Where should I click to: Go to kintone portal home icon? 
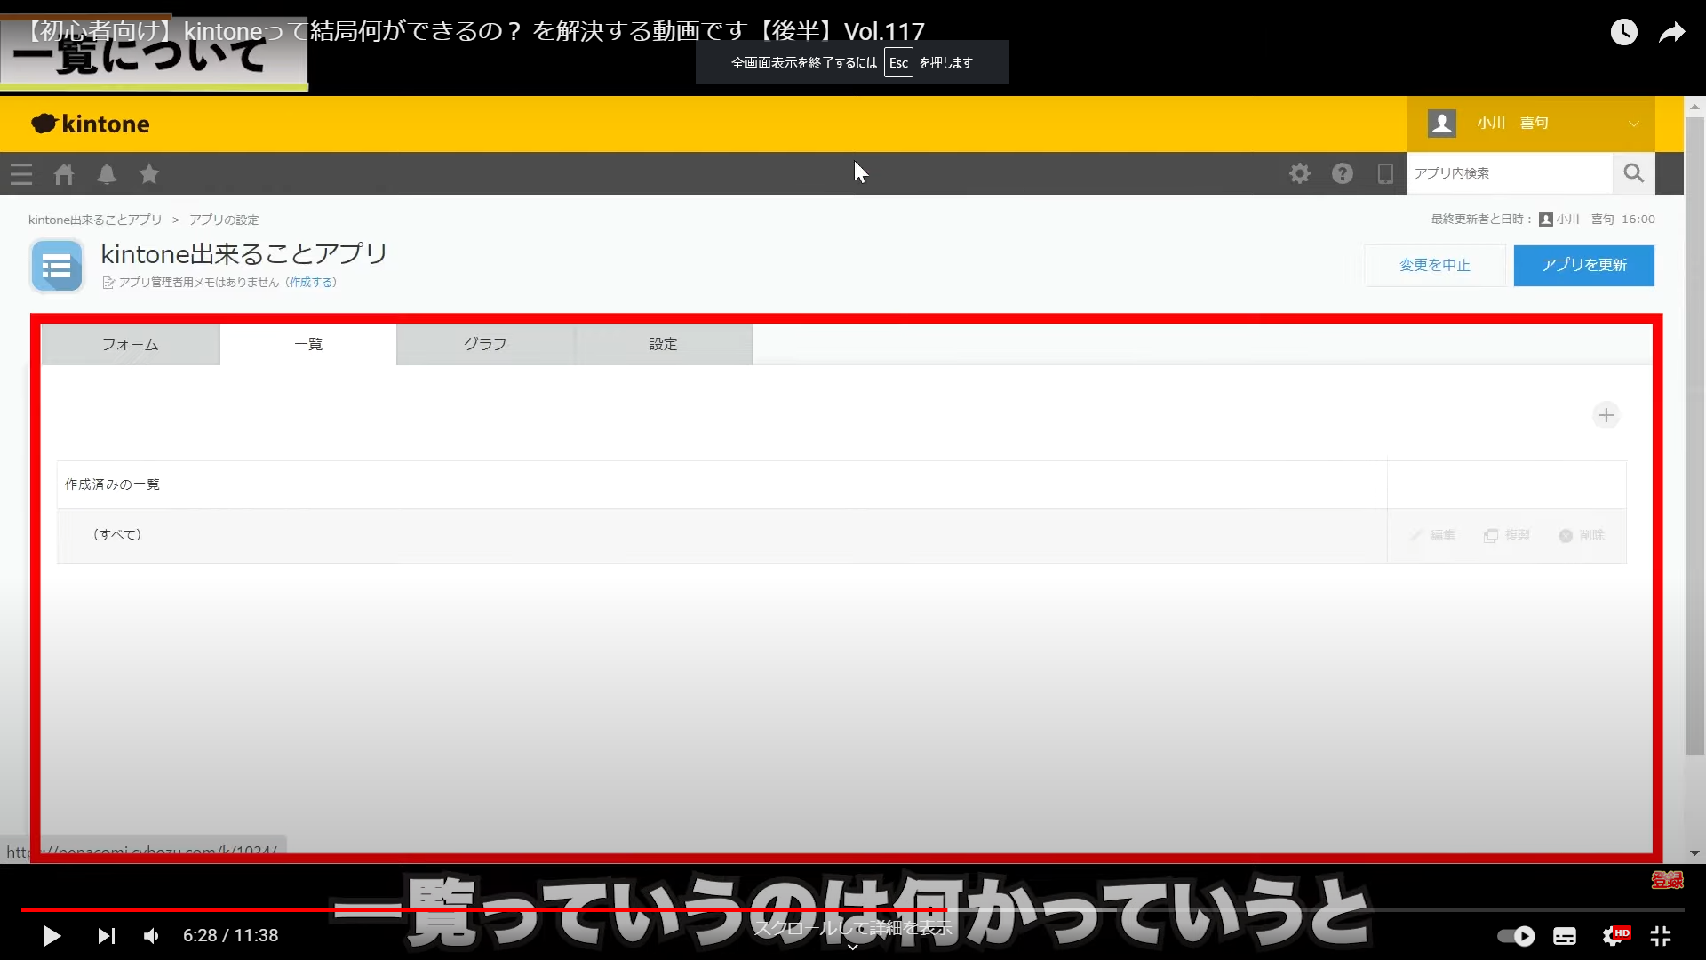pos(64,174)
